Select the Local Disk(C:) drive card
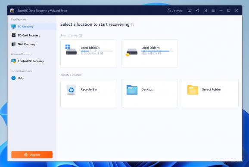This screenshot has height=167, width=249. click(89, 54)
